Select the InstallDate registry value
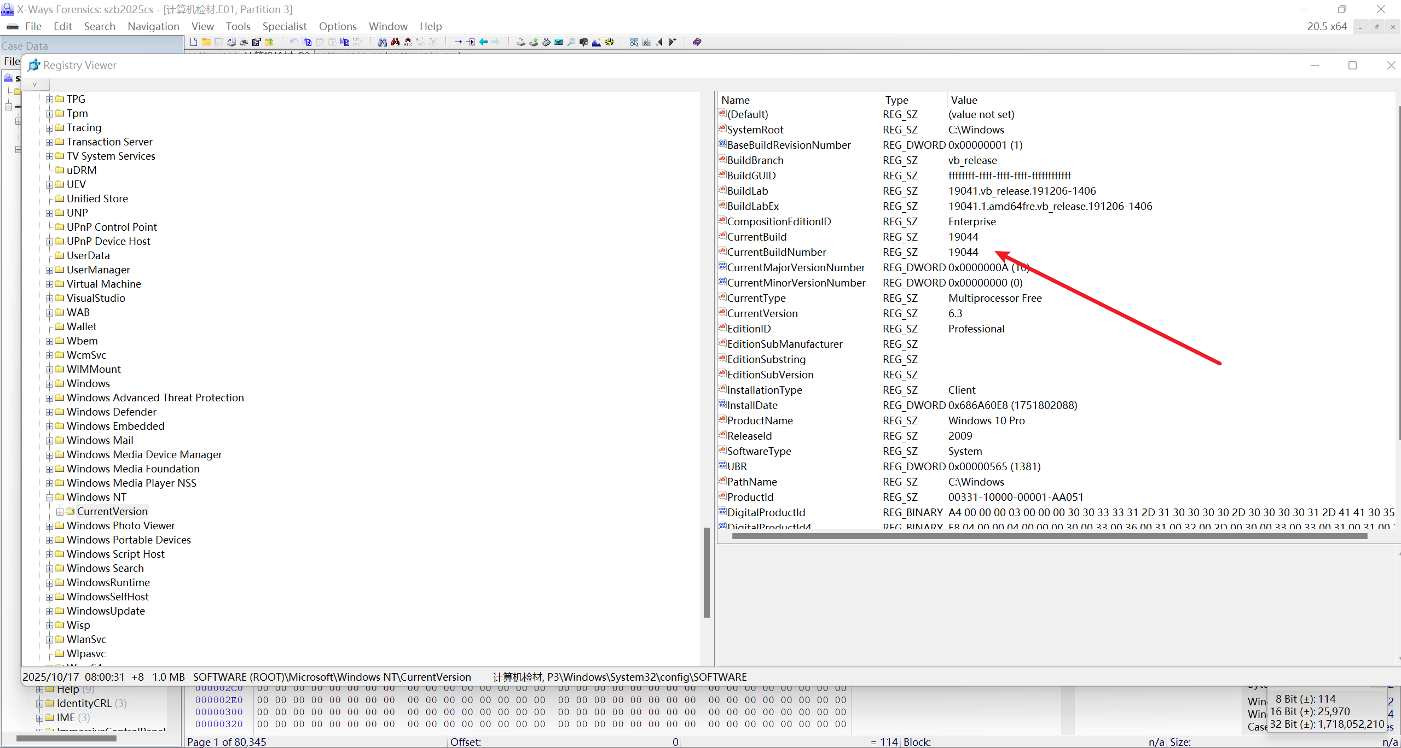Screen dimensions: 1401x748 point(752,405)
